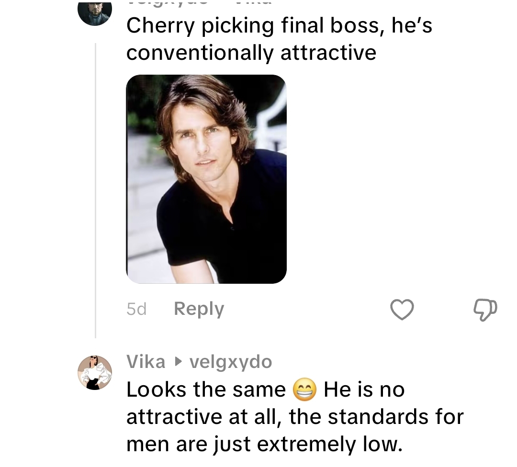Collapse the thread using the vertical line
Image resolution: width=517 pixels, height=467 pixels.
pos(96,191)
